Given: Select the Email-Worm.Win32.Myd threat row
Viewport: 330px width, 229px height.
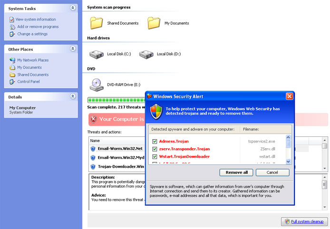Looking at the screenshot, I should [x=117, y=158].
